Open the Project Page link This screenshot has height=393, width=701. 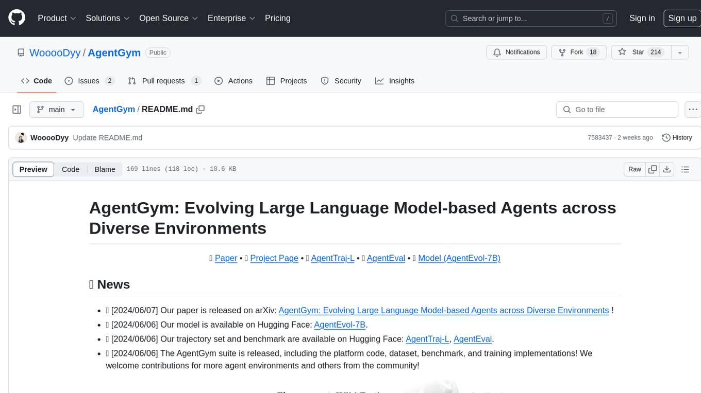(274, 258)
